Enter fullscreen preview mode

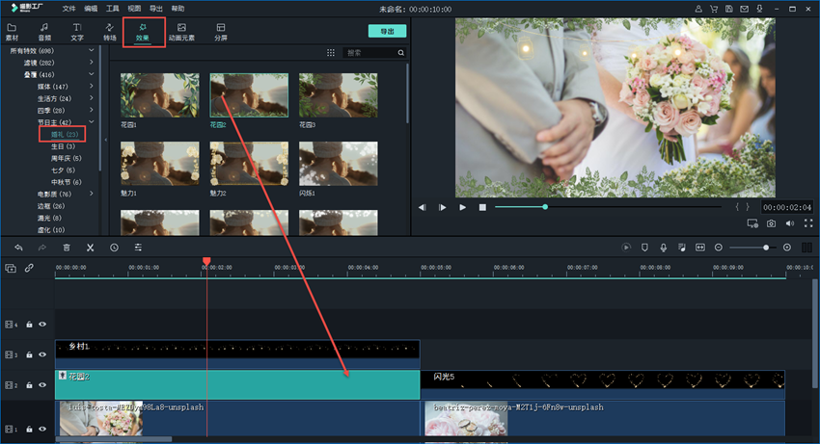click(x=808, y=223)
